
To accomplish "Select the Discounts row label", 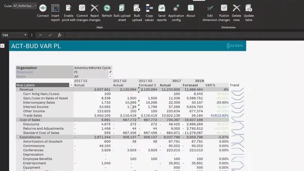I will point(31,124).
